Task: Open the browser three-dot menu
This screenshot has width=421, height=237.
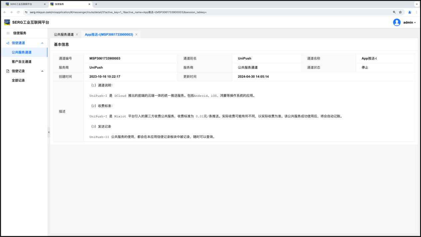Action: click(x=416, y=12)
